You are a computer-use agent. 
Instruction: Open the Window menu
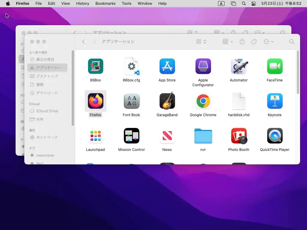click(x=145, y=4)
